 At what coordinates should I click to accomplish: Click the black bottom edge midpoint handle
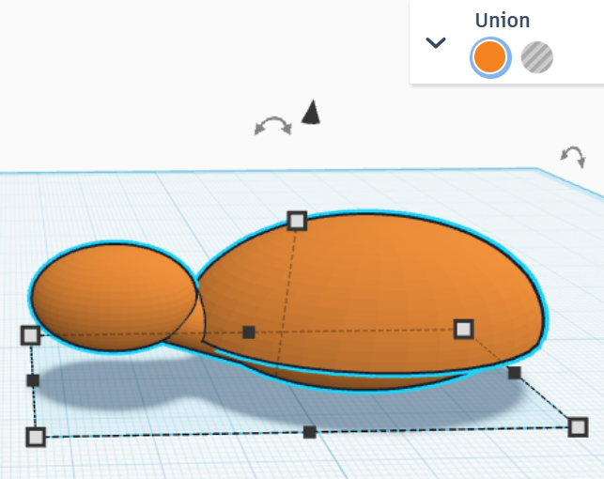pos(310,432)
